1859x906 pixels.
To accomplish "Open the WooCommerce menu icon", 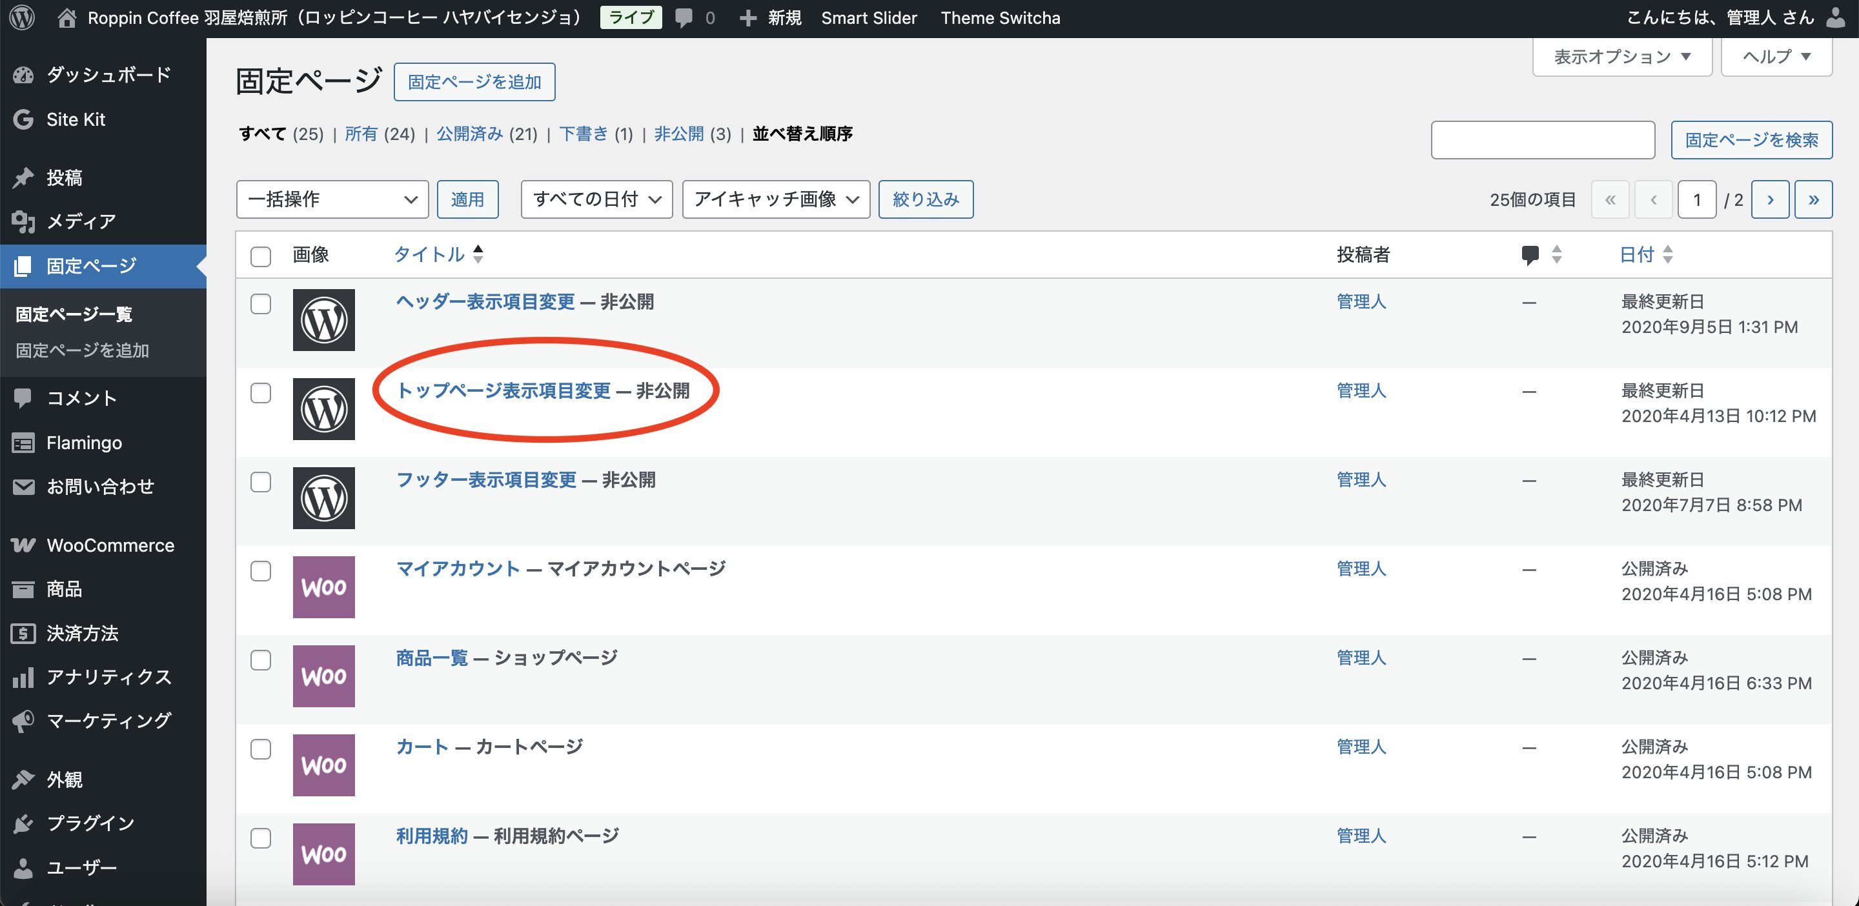I will pos(23,545).
